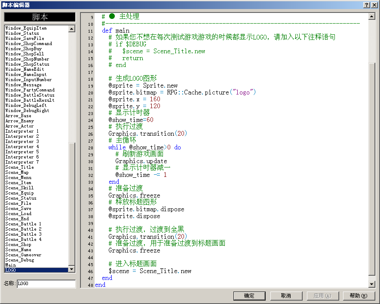Select Window_InputNumber script
380x304 pixels.
click(37, 79)
